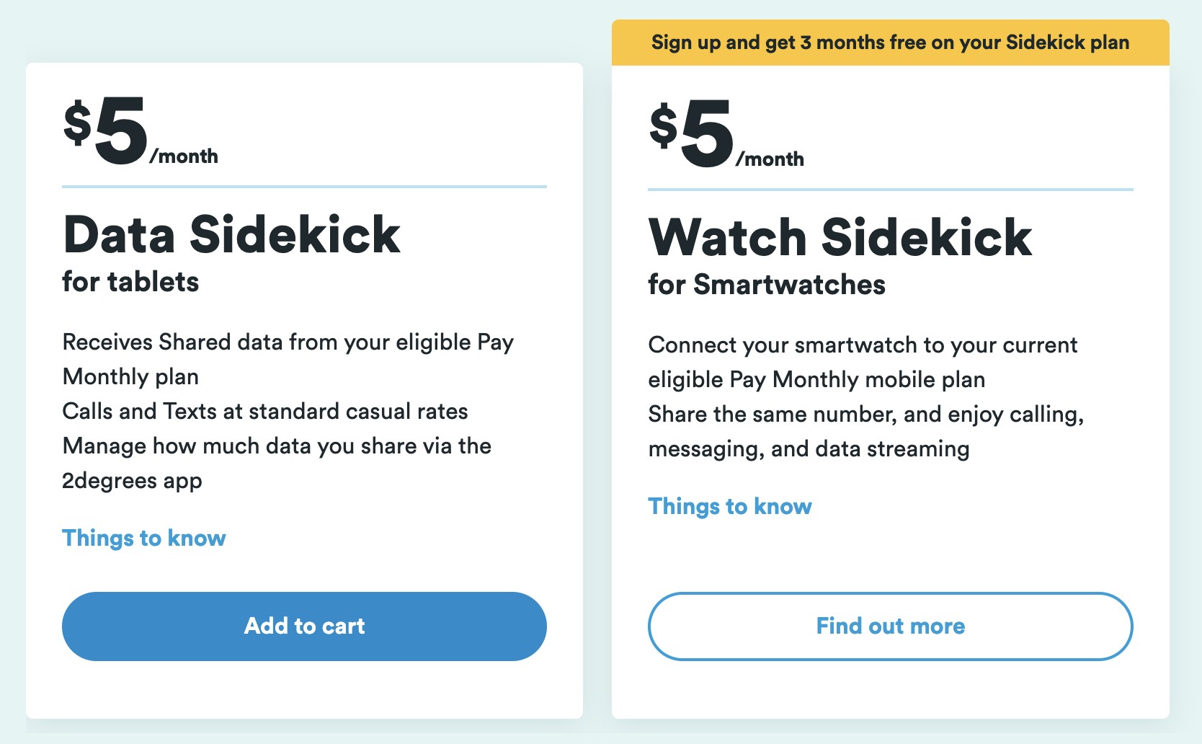Open Things to know under Watch Sidekick

[x=730, y=506]
